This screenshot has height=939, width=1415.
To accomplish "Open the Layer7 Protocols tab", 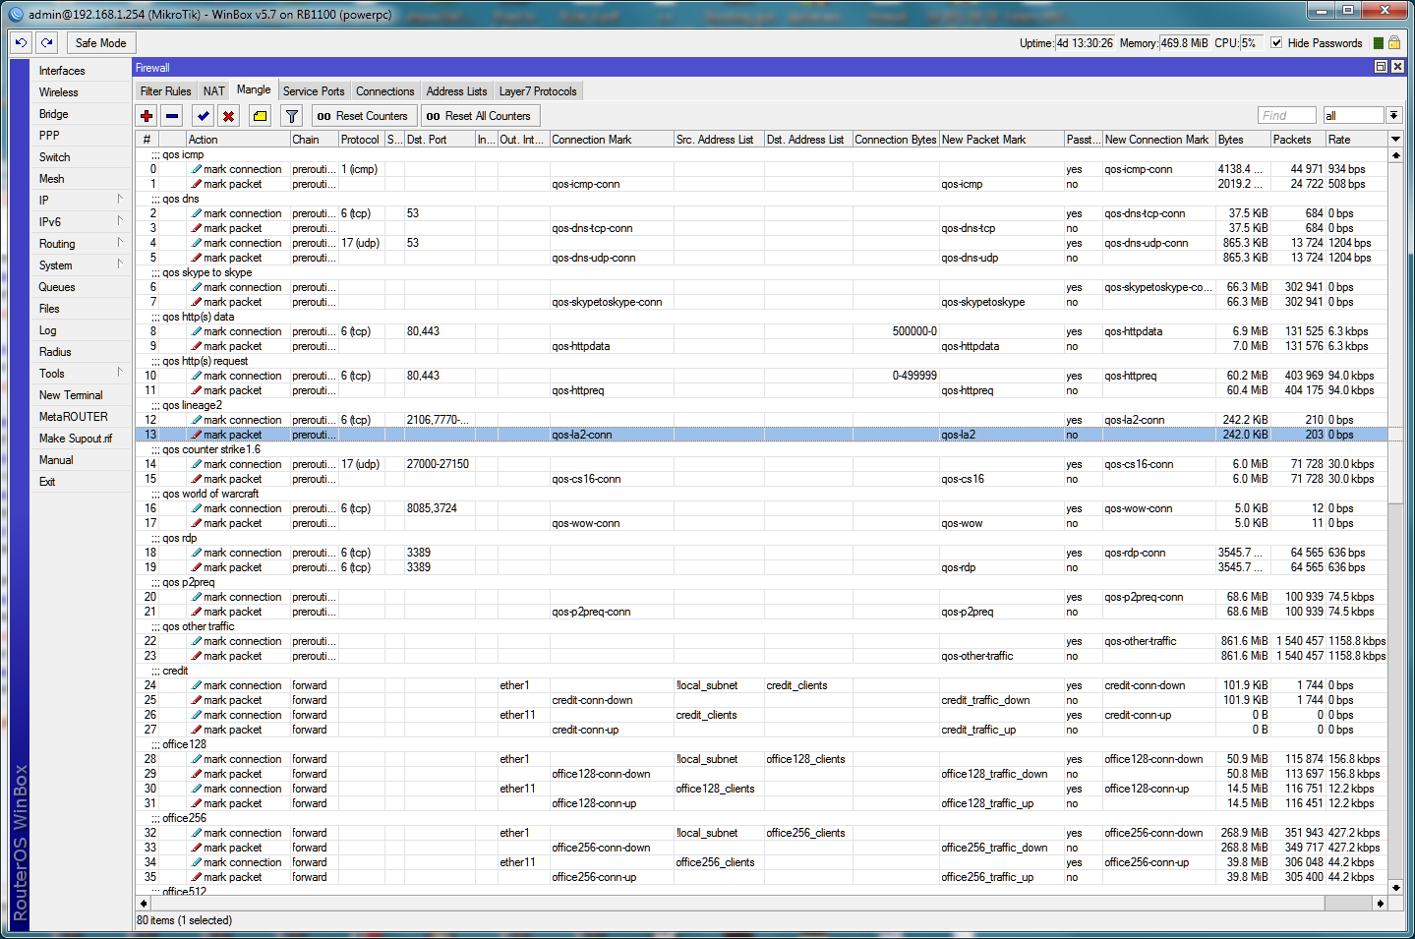I will click(x=538, y=91).
